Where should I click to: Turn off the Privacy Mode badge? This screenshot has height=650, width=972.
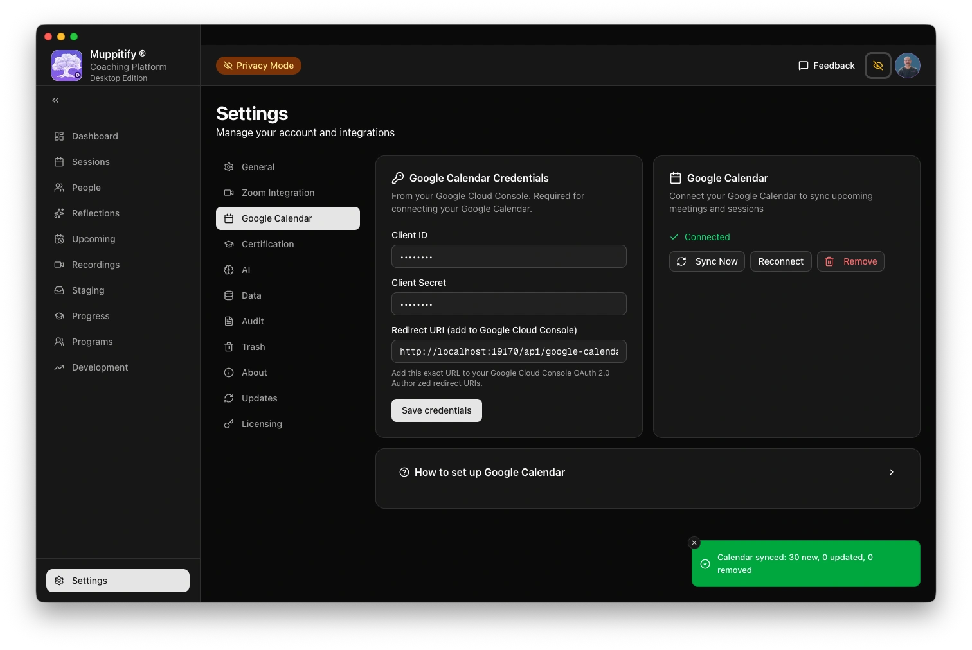[x=258, y=66]
